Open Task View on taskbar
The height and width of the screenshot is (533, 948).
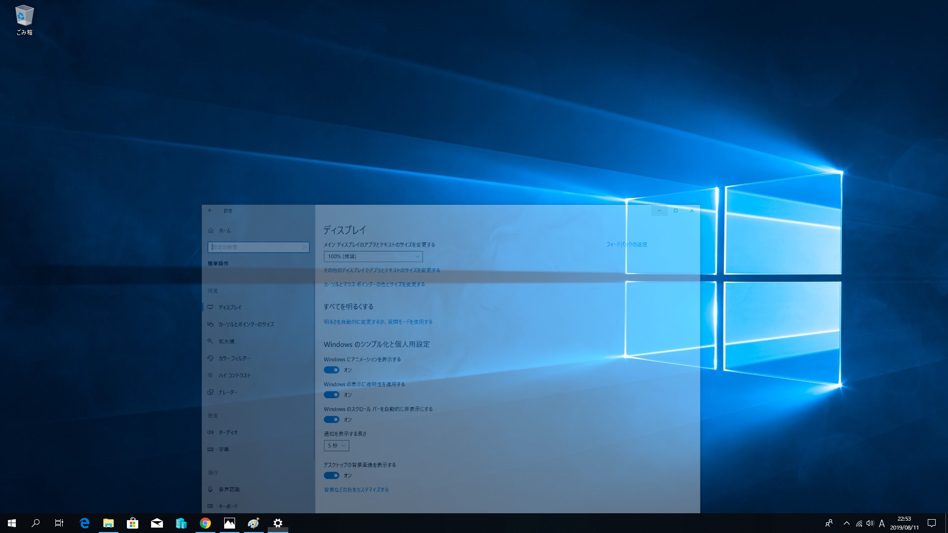pyautogui.click(x=59, y=523)
